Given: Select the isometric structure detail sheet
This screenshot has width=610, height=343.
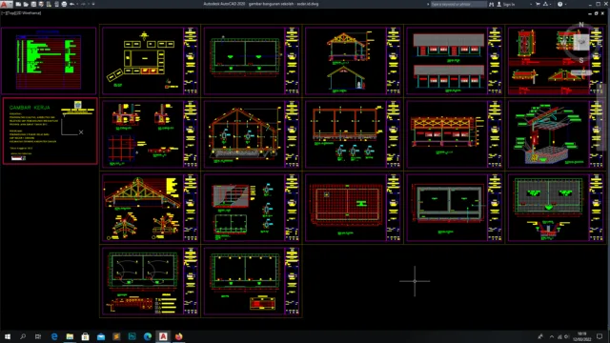Looking at the screenshot, I should [557, 134].
